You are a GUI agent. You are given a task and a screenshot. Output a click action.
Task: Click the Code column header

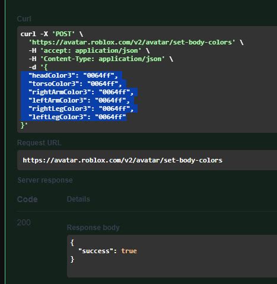pyautogui.click(x=27, y=199)
